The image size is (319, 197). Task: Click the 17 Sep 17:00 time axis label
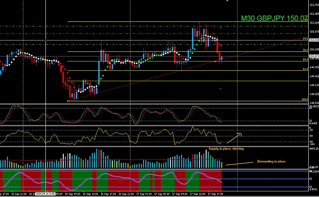216,194
